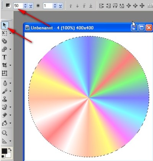Open the dropdown next to value 50
This screenshot has height=161, width=153.
click(x=31, y=6)
